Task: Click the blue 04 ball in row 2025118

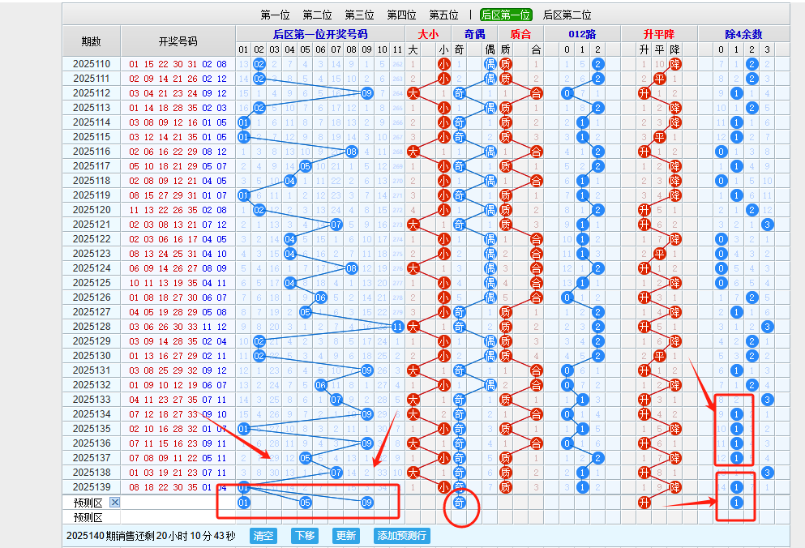Action: point(289,181)
